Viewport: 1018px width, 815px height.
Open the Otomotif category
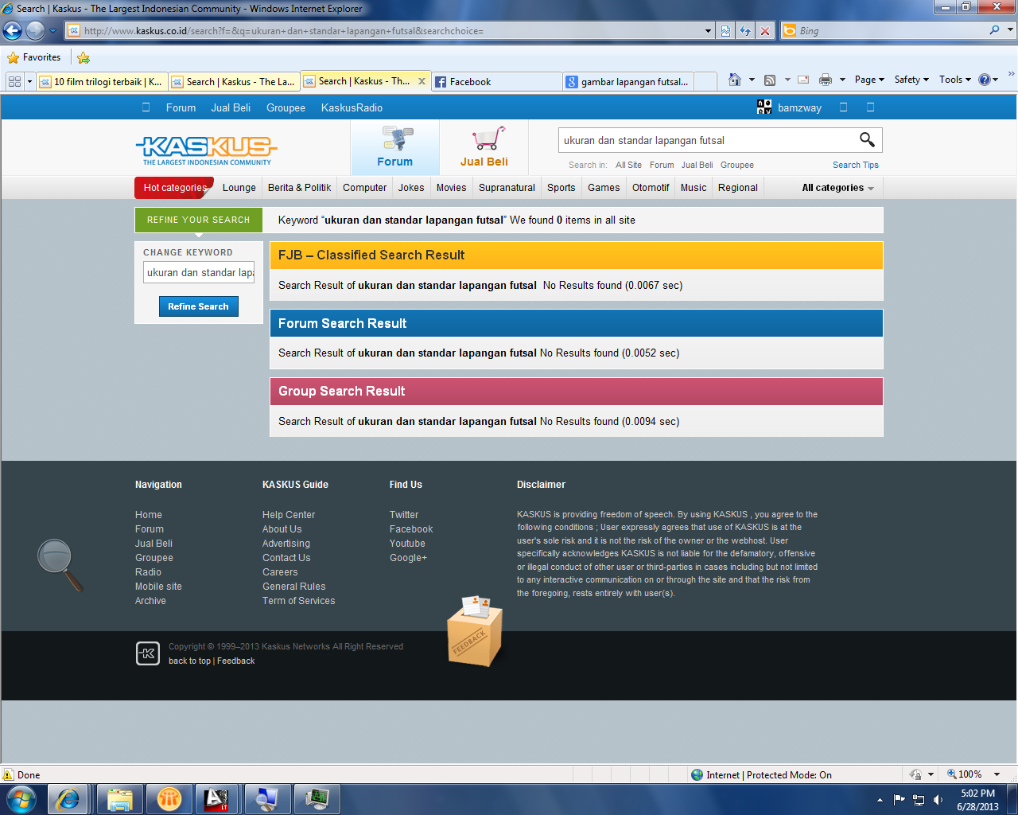tap(651, 188)
